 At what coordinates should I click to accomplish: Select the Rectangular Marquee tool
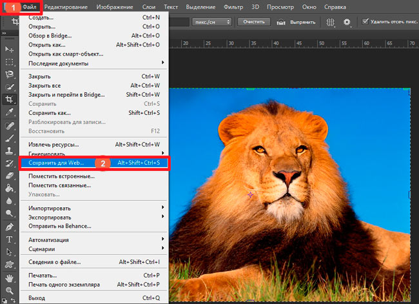tap(10, 62)
